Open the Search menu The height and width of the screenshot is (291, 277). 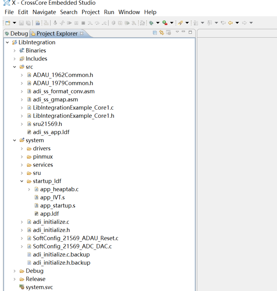[x=69, y=12]
